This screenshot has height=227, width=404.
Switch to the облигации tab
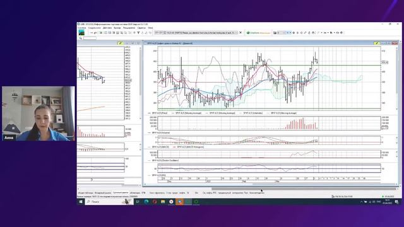pyautogui.click(x=135, y=192)
